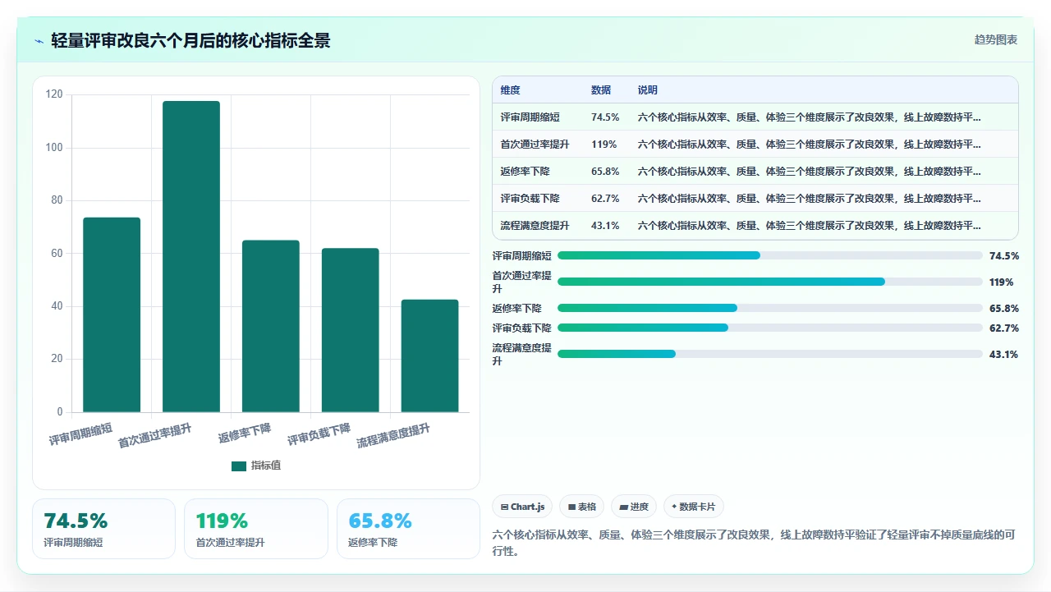Open the 74.5% 评审周期缩短 stat card

click(x=103, y=529)
